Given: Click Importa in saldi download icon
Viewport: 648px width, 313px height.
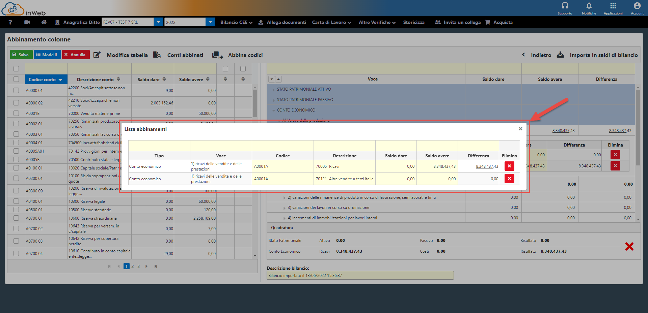Looking at the screenshot, I should tap(560, 55).
